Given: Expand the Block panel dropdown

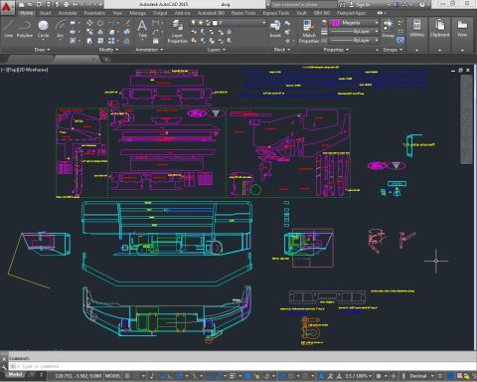Looking at the screenshot, I should 282,50.
